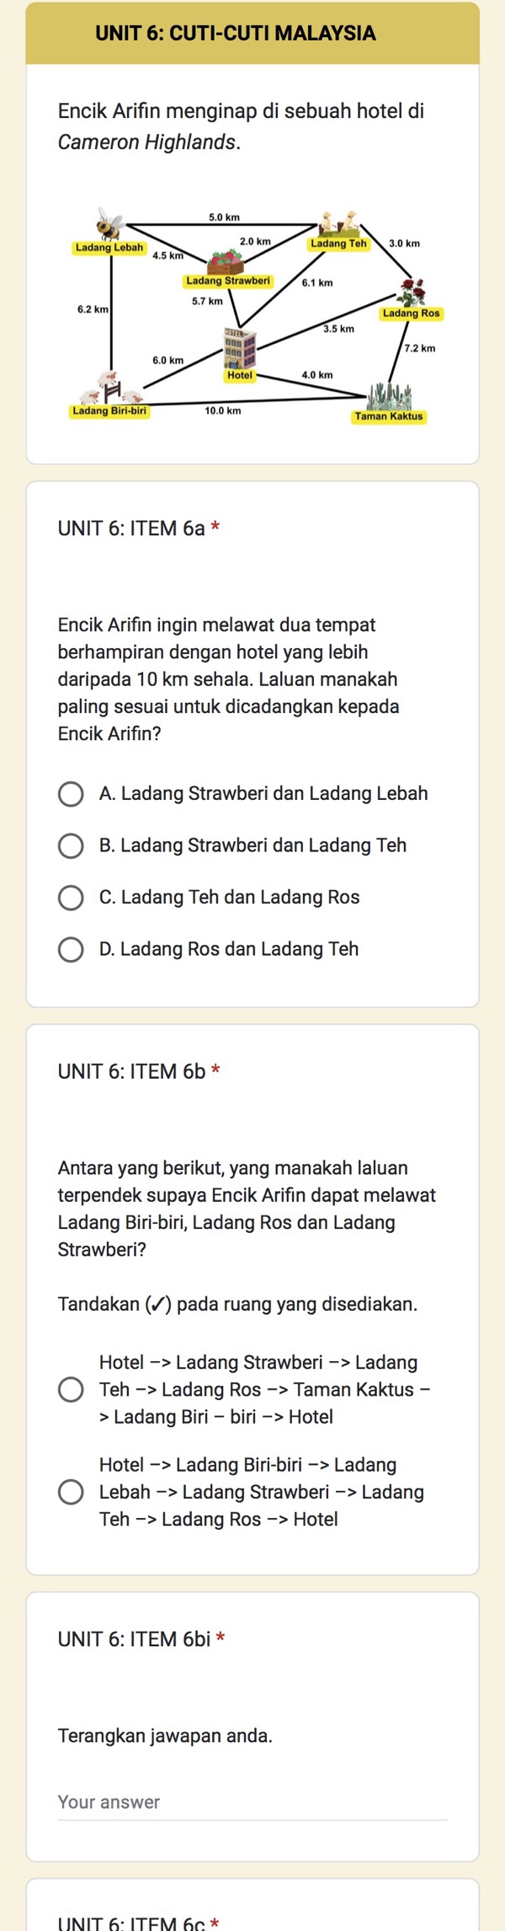Select answer A, Ladang Strawberi dan Ladang Lebah
The image size is (505, 1931).
[72, 793]
